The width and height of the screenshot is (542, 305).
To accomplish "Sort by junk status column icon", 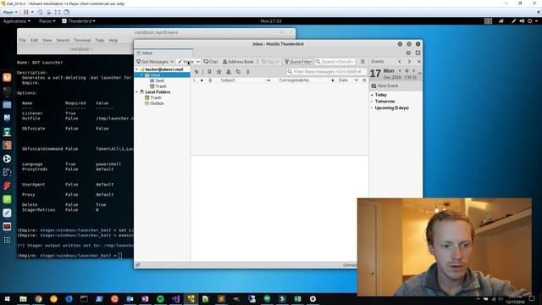I will pyautogui.click(x=333, y=80).
